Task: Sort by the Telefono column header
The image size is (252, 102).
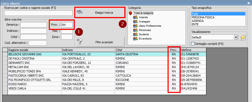Action: coord(193,50)
